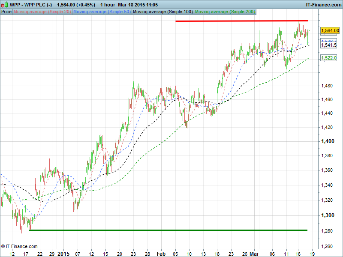Click the Feb marker on date axis

(x=160, y=253)
